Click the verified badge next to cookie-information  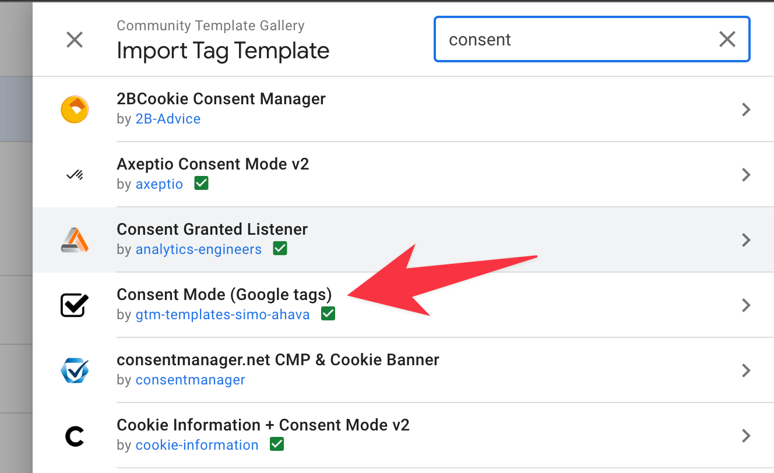(277, 445)
